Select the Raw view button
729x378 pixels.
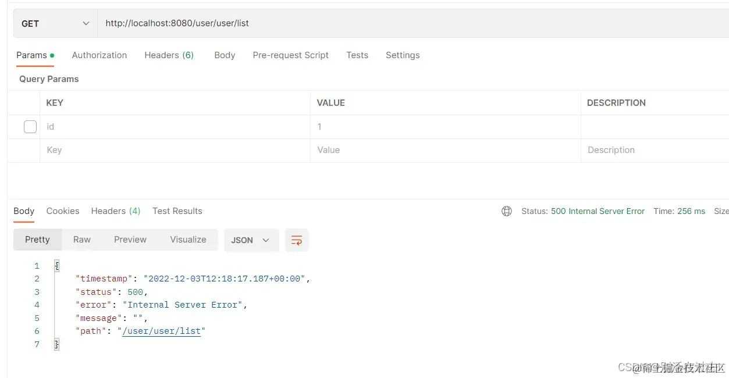point(82,240)
